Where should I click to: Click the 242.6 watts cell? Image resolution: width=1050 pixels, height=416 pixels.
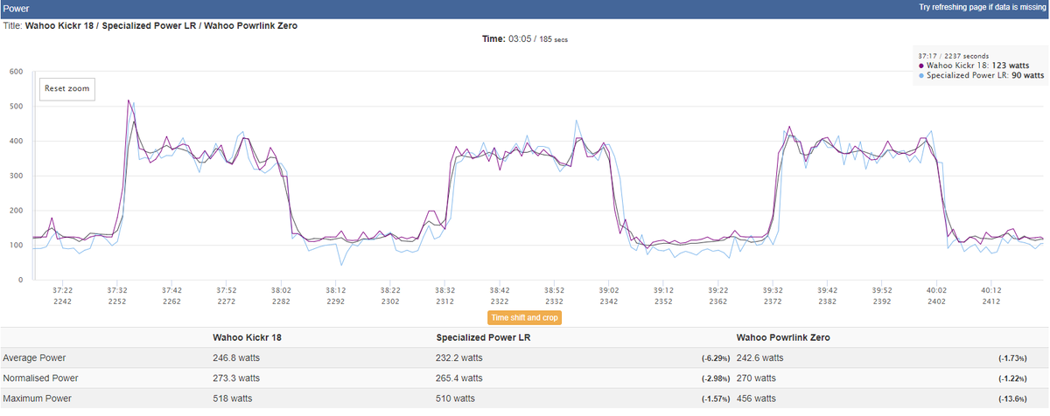pyautogui.click(x=760, y=358)
